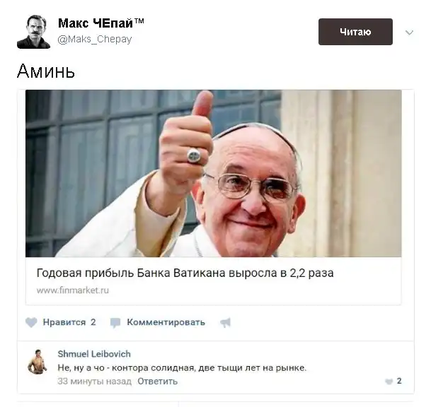Click the Аминь post text
Image resolution: width=431 pixels, height=407 pixels.
pos(45,71)
